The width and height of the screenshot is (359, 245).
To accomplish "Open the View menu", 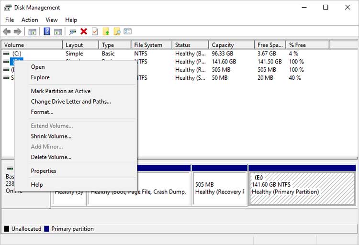I will pyautogui.click(x=52, y=20).
